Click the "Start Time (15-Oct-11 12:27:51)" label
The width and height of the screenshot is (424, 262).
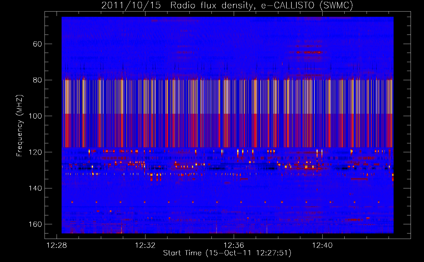[227, 253]
